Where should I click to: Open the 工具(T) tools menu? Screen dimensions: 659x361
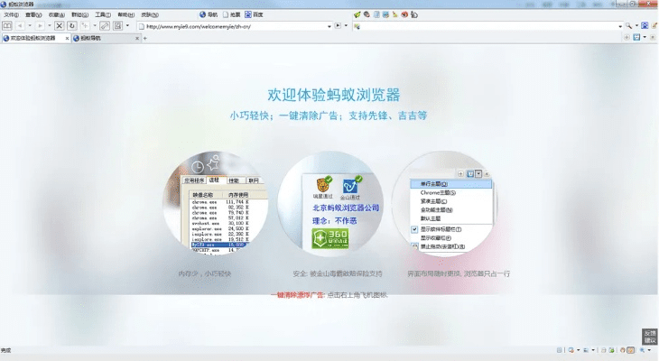coord(103,14)
